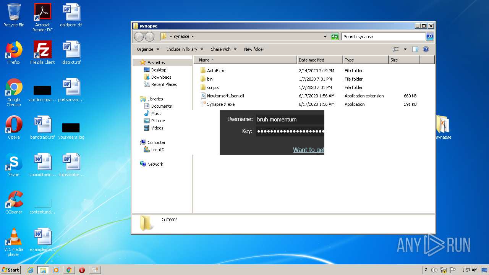Open Desktop in Favorites
The height and width of the screenshot is (275, 489).
[155, 70]
